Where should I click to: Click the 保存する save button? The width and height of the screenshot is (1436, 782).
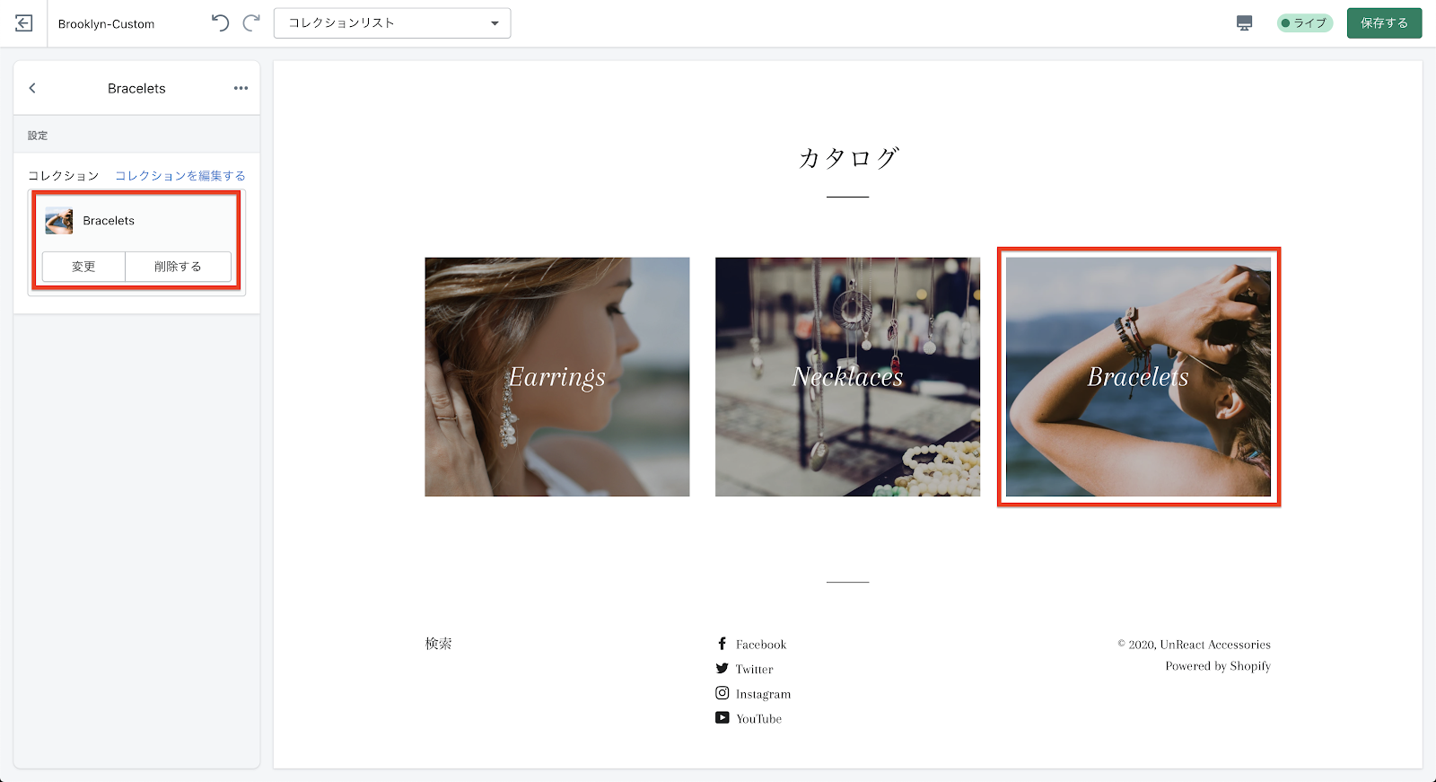[x=1384, y=23]
